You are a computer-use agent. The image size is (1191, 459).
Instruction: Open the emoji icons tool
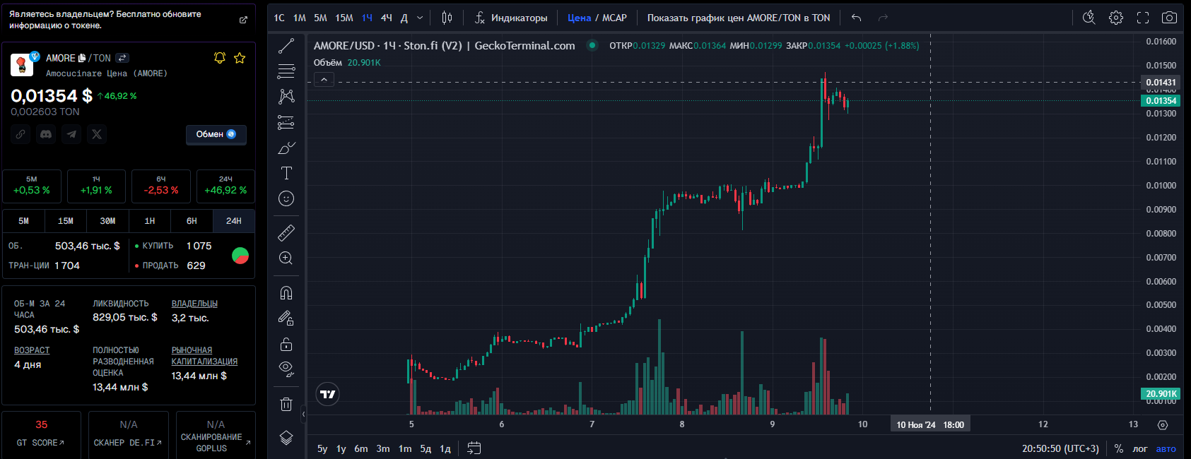[x=286, y=198]
